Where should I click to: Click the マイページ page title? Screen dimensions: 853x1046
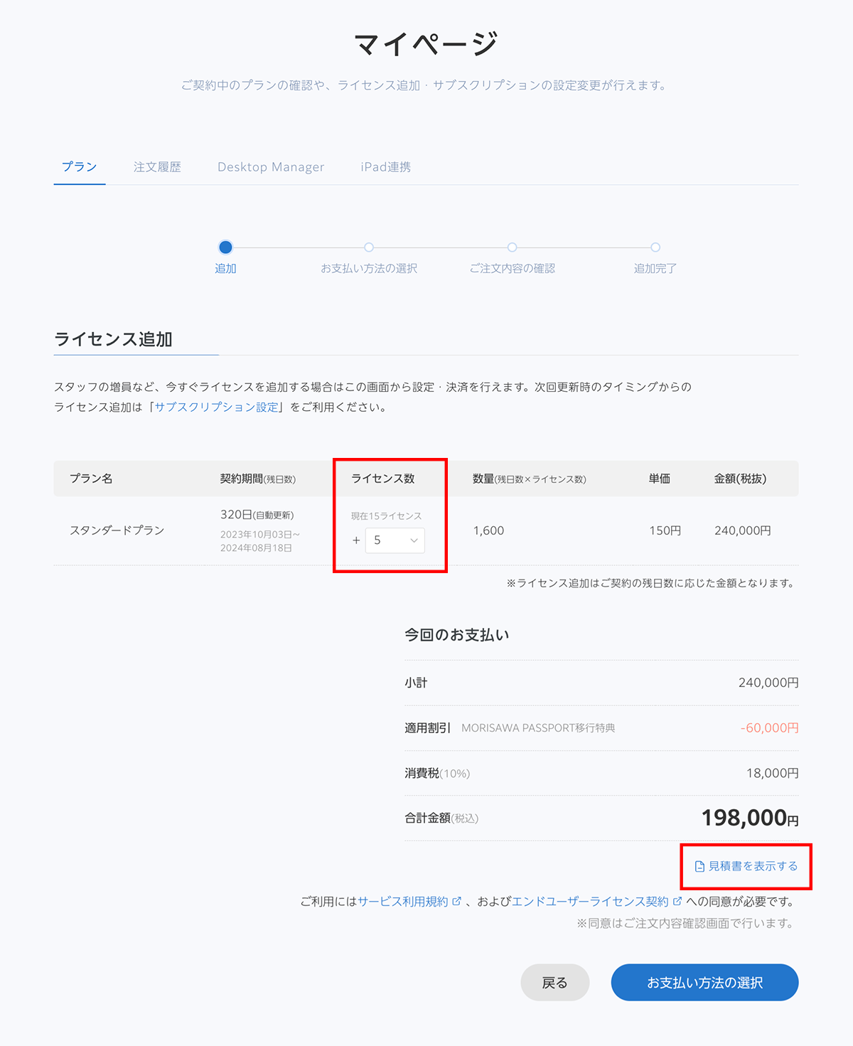click(x=426, y=44)
